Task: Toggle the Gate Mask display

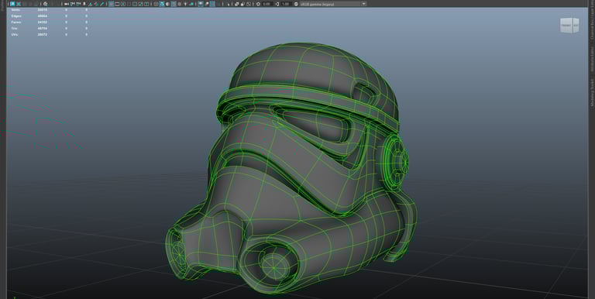Action: click(x=129, y=4)
